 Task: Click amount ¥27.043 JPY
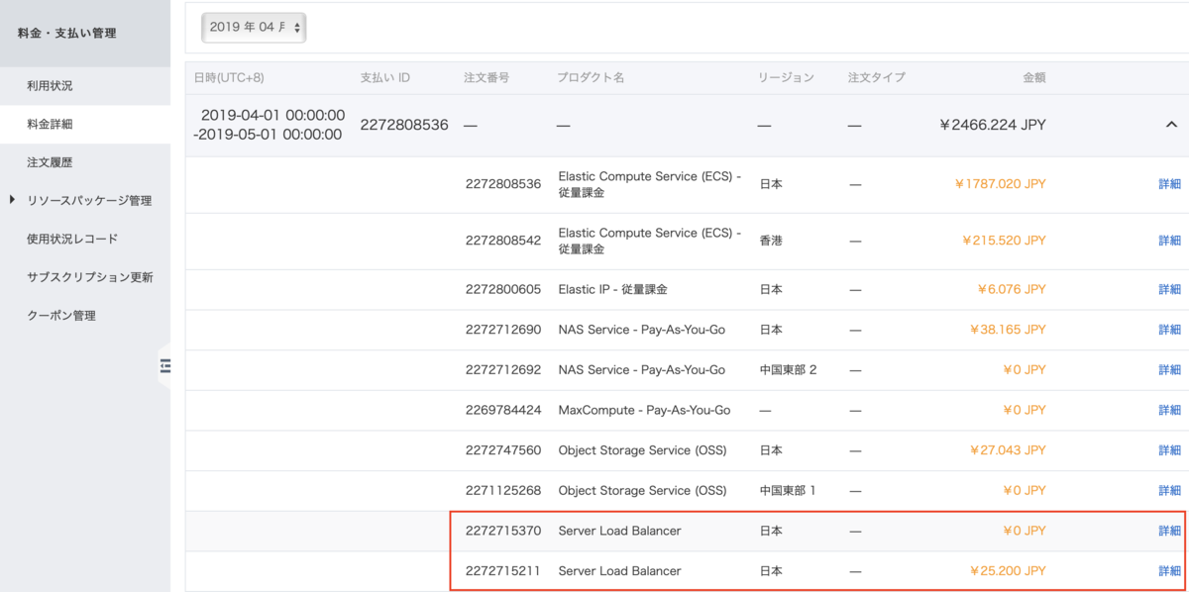tap(1009, 450)
